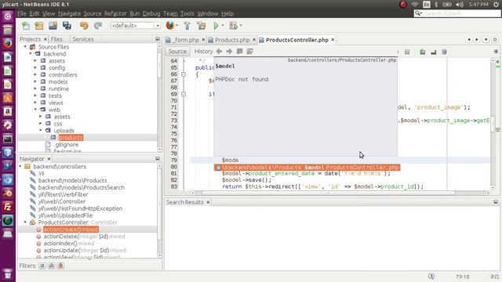
Task: Click the Source view button
Action: click(177, 51)
